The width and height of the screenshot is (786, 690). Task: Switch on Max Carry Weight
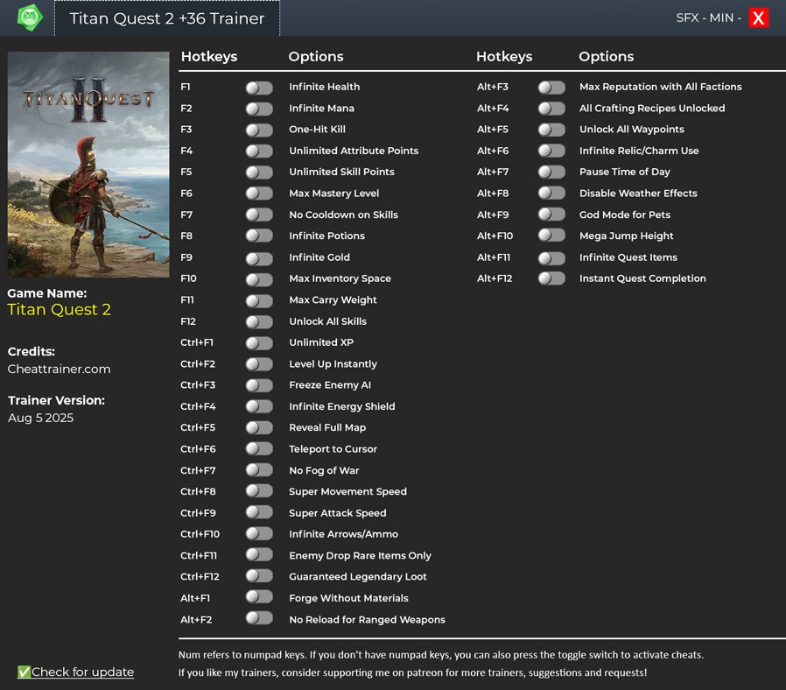click(259, 301)
